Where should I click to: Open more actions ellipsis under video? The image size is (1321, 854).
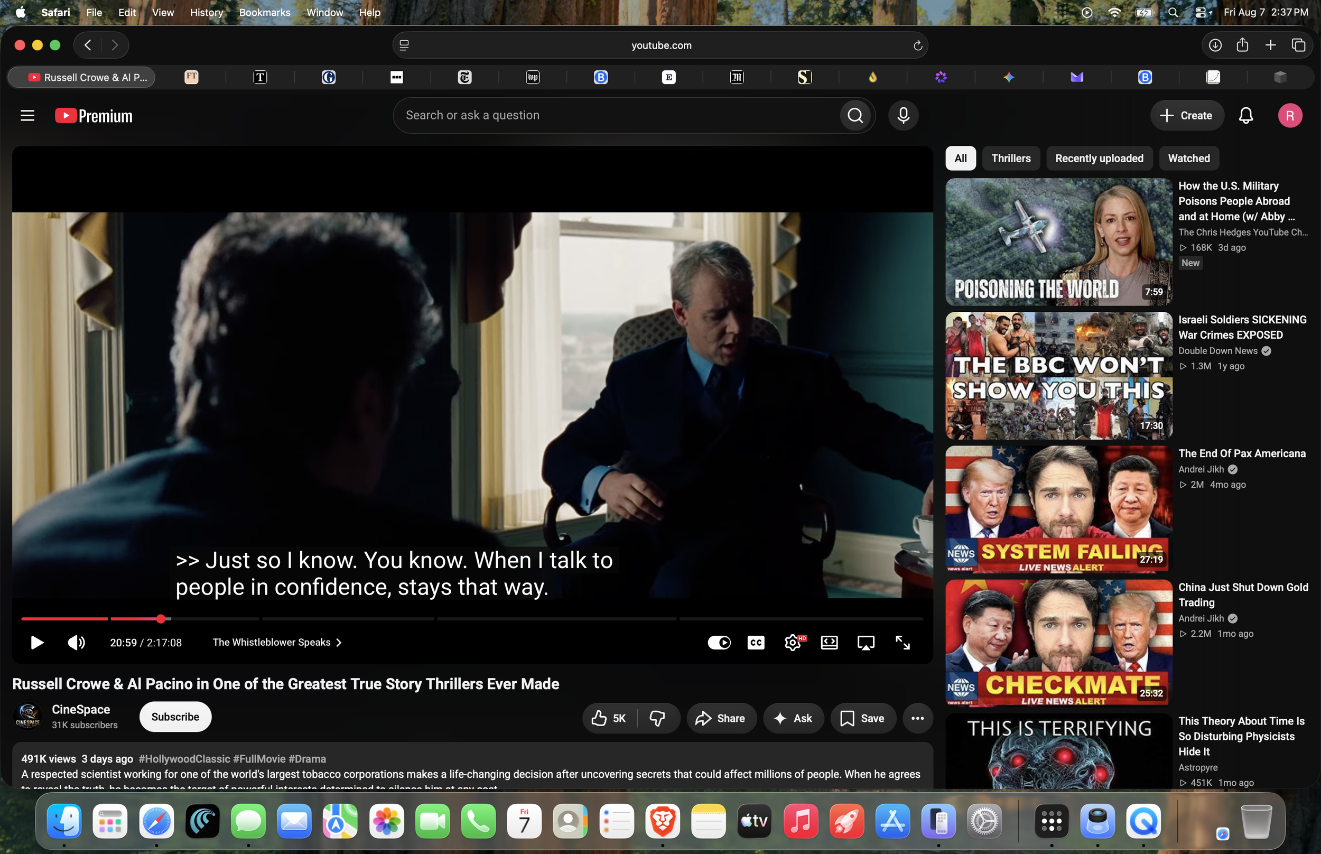917,718
